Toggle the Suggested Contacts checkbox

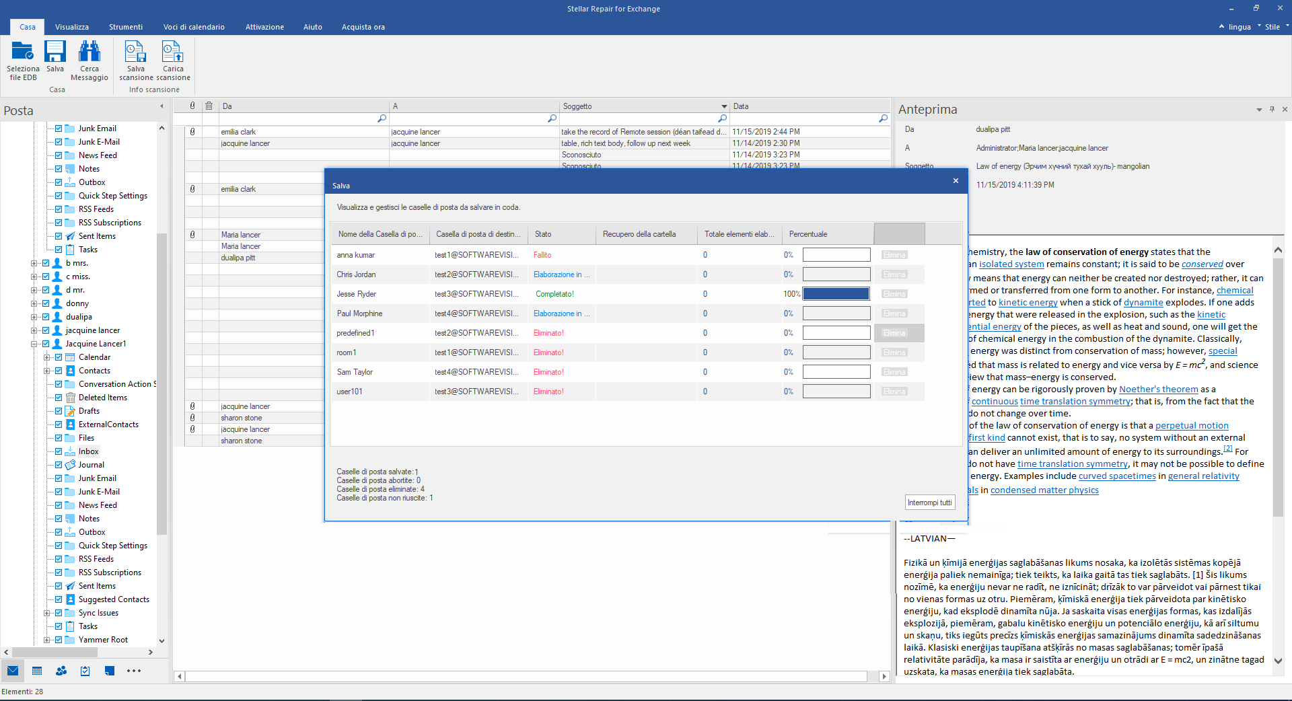point(59,599)
